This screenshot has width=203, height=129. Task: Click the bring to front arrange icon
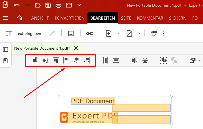(x=193, y=60)
